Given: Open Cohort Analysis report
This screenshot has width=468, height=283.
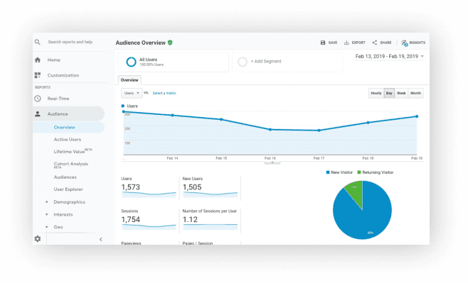Looking at the screenshot, I should point(70,165).
